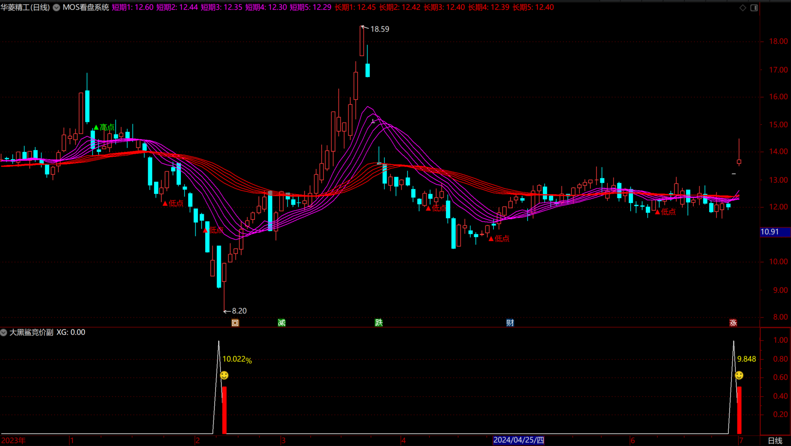Open the blue 财 financial report marker
Viewport: 791px width, 446px height.
(510, 323)
